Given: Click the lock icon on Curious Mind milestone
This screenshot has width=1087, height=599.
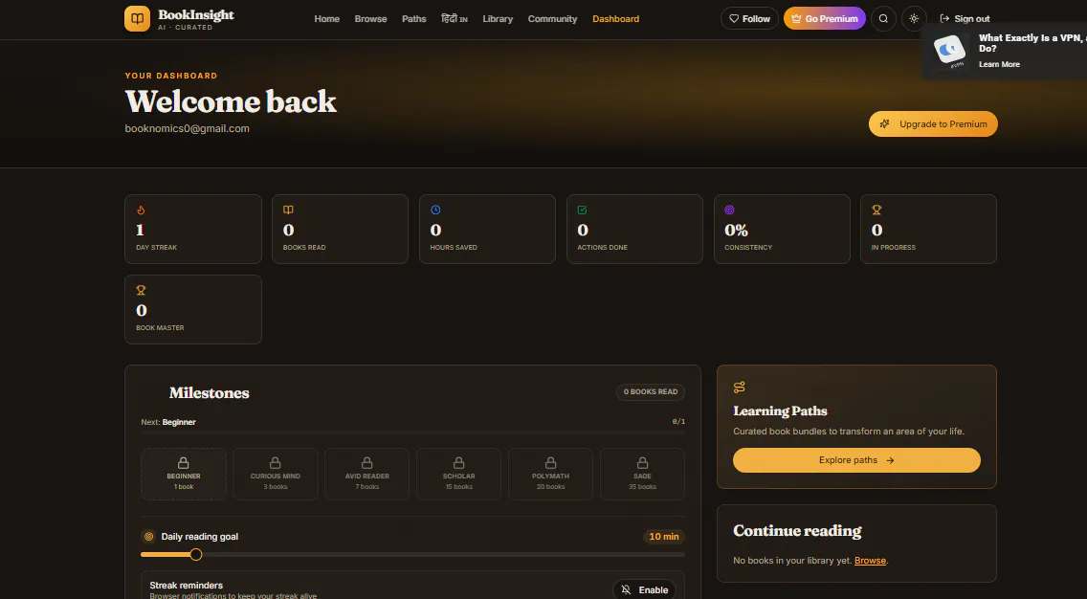Looking at the screenshot, I should point(276,462).
